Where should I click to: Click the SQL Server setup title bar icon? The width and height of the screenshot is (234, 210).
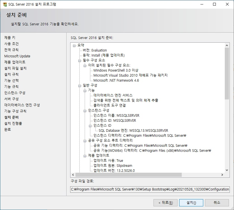[x=5, y=4]
